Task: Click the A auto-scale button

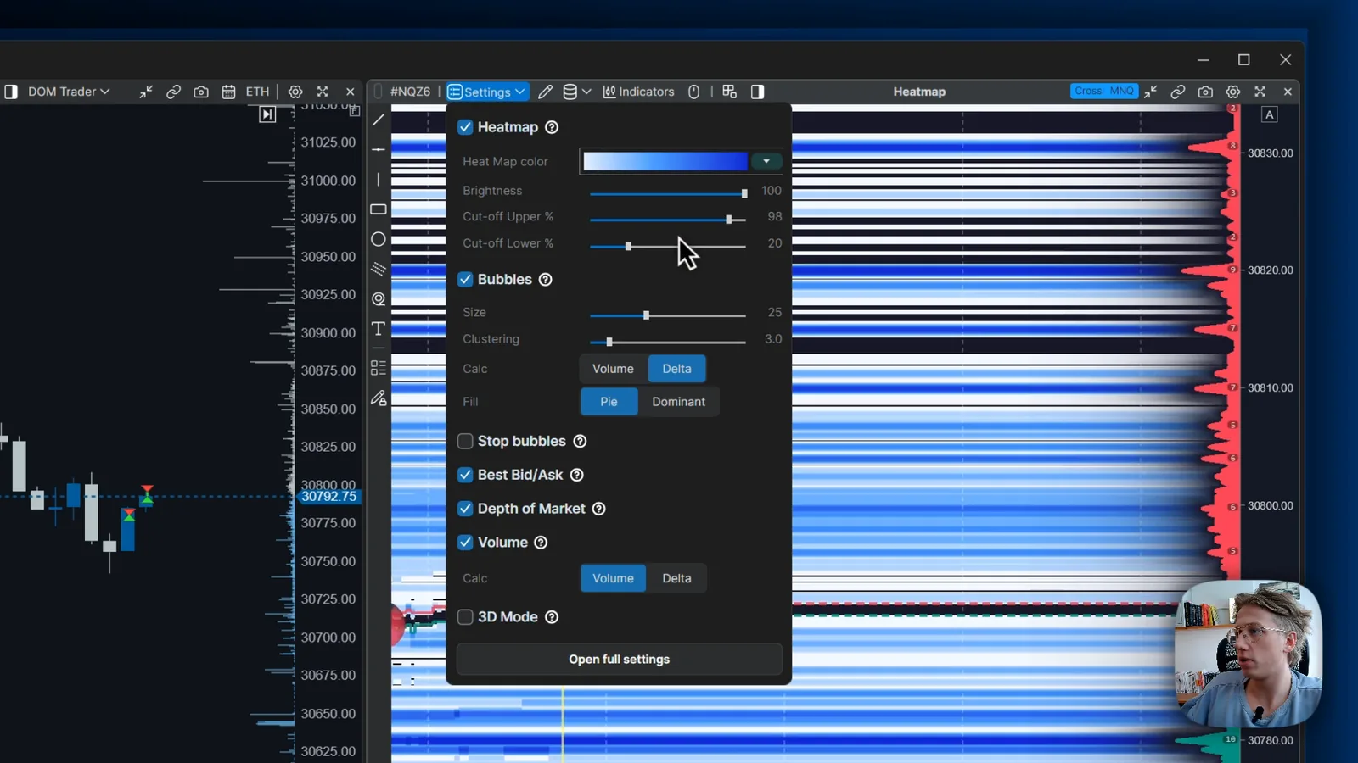Action: click(1269, 114)
